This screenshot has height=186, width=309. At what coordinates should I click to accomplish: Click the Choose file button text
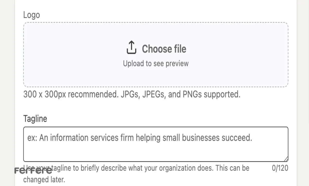[164, 49]
